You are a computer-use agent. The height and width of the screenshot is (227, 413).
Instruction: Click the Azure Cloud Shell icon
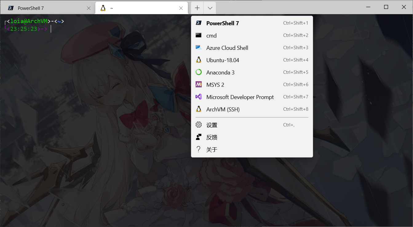point(199,48)
